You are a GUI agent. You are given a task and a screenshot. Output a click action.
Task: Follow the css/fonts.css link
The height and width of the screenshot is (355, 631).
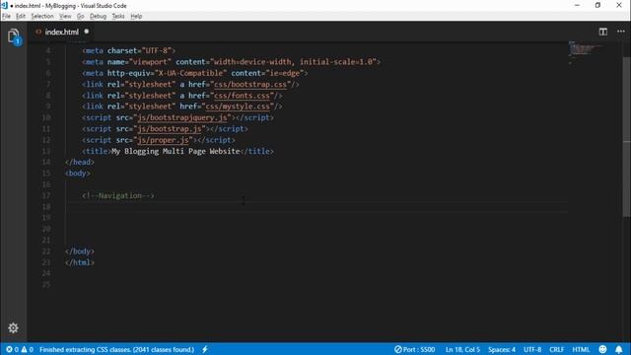tap(242, 96)
